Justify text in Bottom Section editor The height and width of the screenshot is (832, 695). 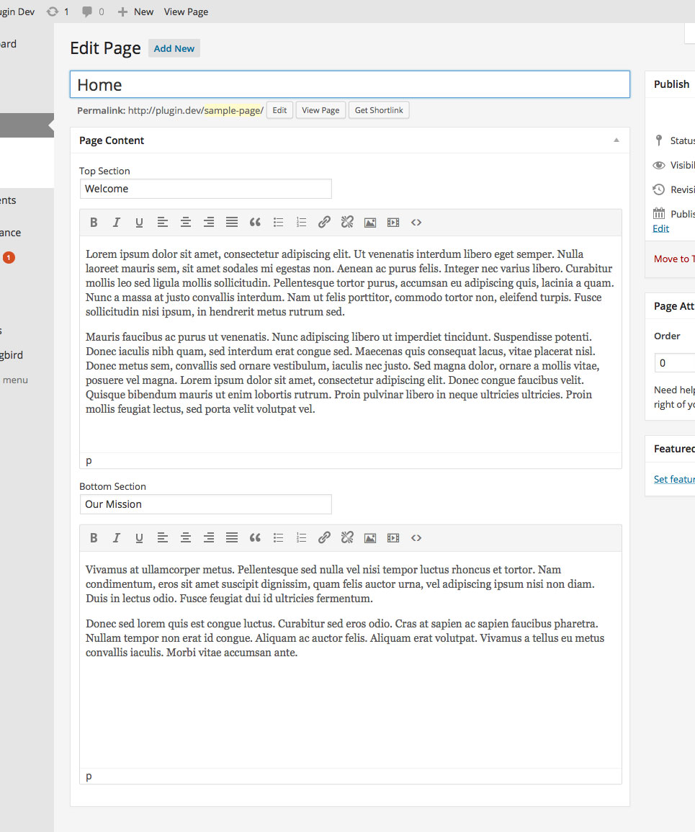coord(232,538)
